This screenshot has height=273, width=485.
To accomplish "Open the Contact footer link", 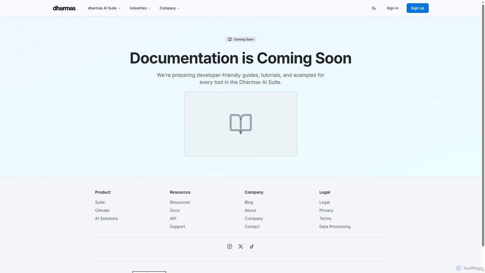I will [x=252, y=227].
